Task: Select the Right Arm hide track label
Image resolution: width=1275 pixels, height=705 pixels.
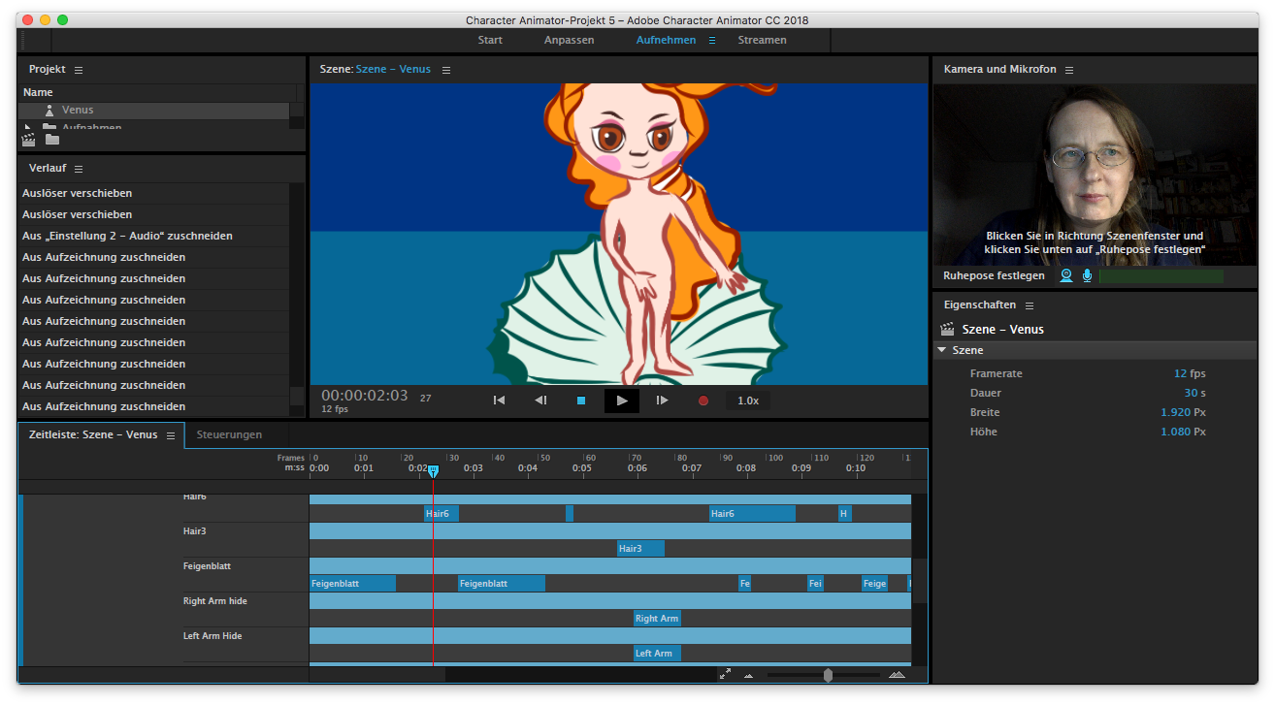Action: [x=215, y=601]
